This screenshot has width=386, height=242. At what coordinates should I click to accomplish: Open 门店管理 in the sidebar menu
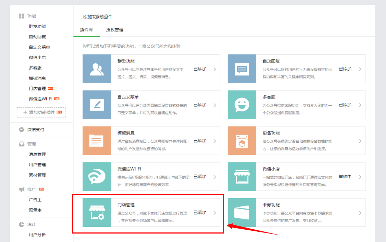pos(37,89)
